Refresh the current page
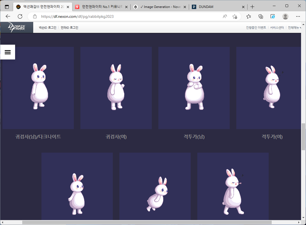The width and height of the screenshot is (306, 225). pos(20,16)
